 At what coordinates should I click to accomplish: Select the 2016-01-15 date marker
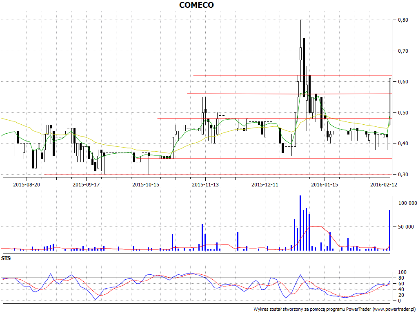325,184
